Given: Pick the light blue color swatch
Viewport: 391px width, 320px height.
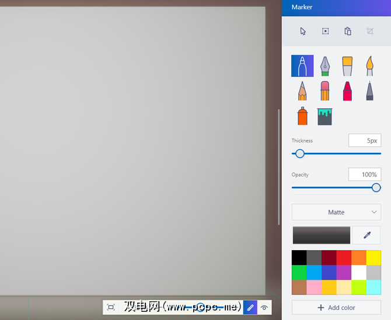Looking at the screenshot, I should click(x=314, y=273).
